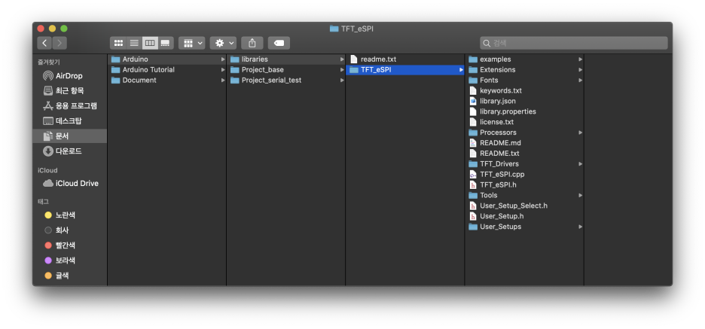
Task: Open 응용 프로그램 in the sidebar
Action: click(70, 106)
